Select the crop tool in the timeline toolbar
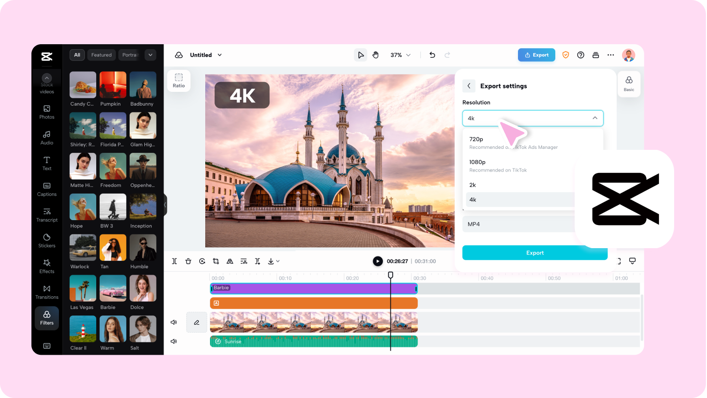This screenshot has height=398, width=707. click(216, 261)
